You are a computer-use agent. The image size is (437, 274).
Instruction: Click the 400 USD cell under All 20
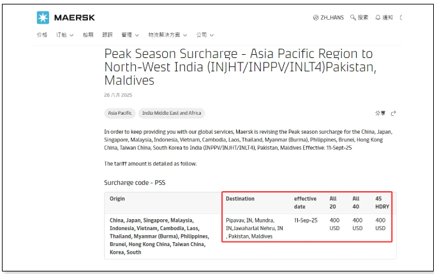click(334, 224)
